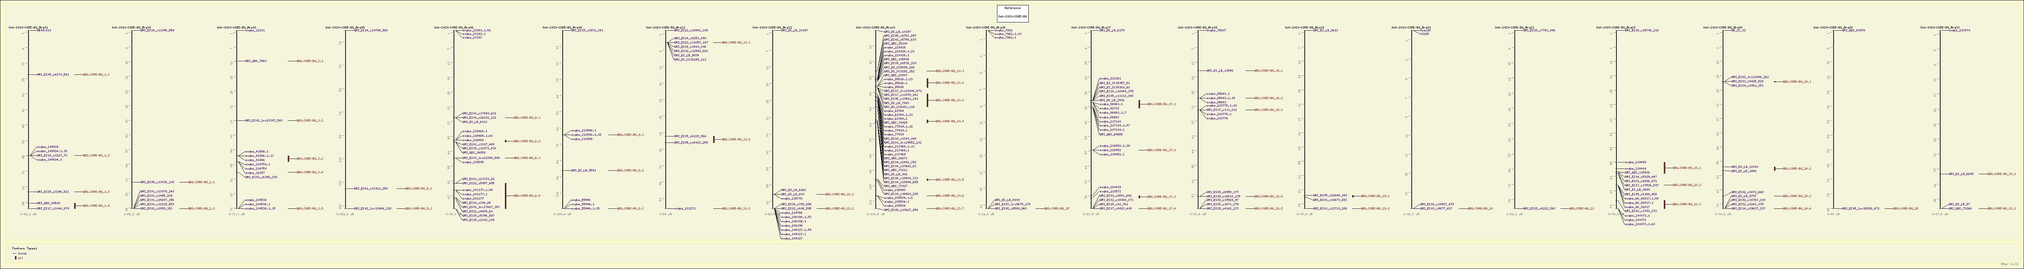Click marker GMI_DS_LB_9591 on Mrg08

pos(584,170)
